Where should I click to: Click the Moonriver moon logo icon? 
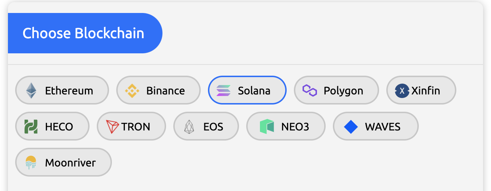click(31, 163)
